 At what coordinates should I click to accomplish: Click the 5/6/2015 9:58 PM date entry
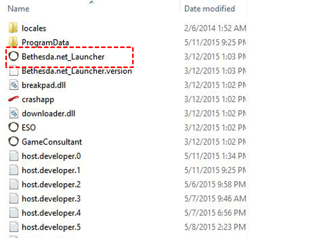[215, 185]
